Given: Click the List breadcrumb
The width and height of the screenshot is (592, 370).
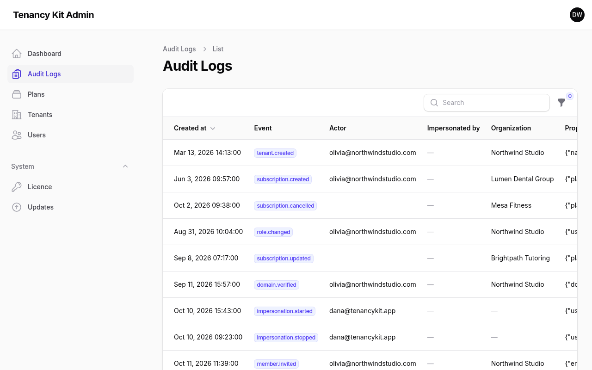Looking at the screenshot, I should coord(218,49).
